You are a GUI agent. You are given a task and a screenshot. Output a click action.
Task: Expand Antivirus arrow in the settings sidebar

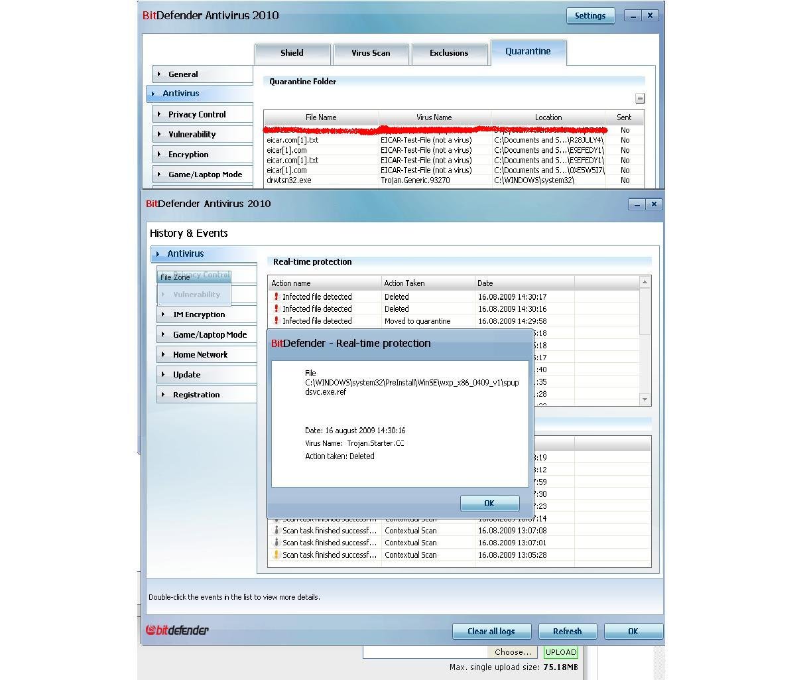pos(153,94)
